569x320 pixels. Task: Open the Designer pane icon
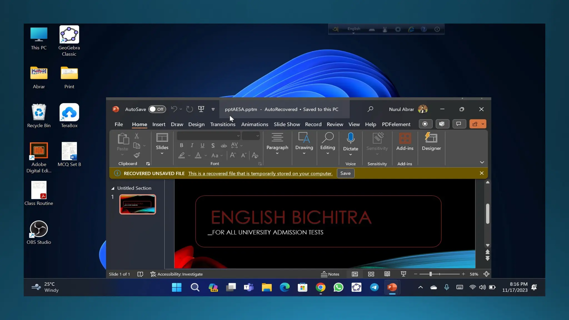(x=431, y=138)
